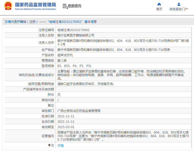This screenshot has height=152, width=194.
Task: Click the 生产地址 row label
Action: point(48,50)
